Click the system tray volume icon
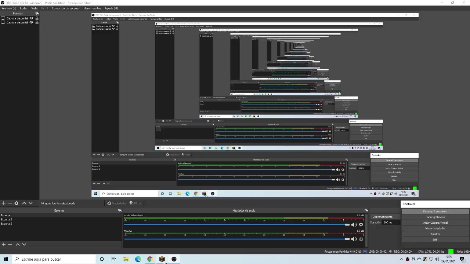The height and width of the screenshot is (264, 470). coord(437,259)
